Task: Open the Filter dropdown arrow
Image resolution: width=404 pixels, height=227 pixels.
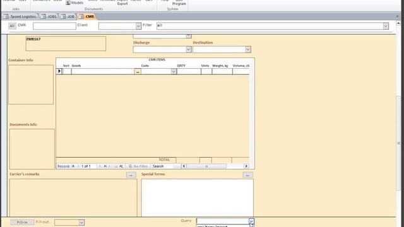Action: click(386, 26)
